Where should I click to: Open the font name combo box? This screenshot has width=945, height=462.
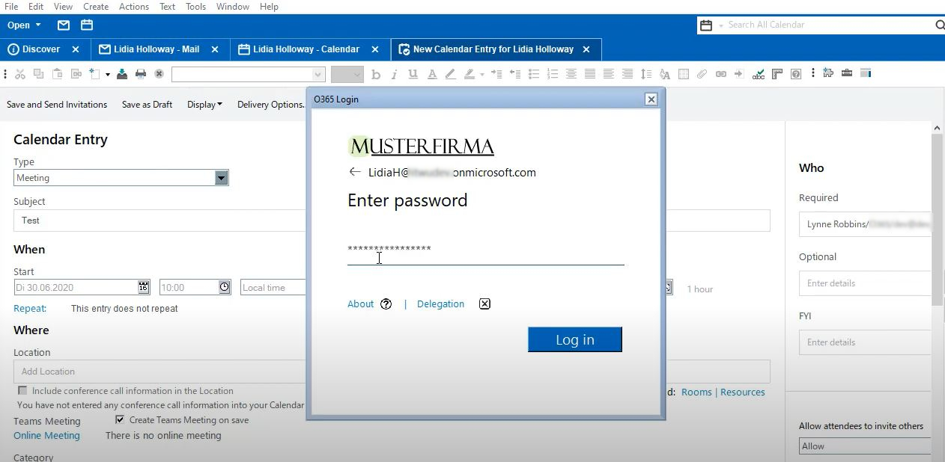tap(248, 74)
